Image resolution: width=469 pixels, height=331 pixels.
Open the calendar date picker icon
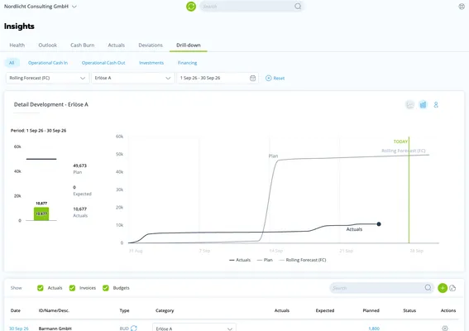pos(252,78)
